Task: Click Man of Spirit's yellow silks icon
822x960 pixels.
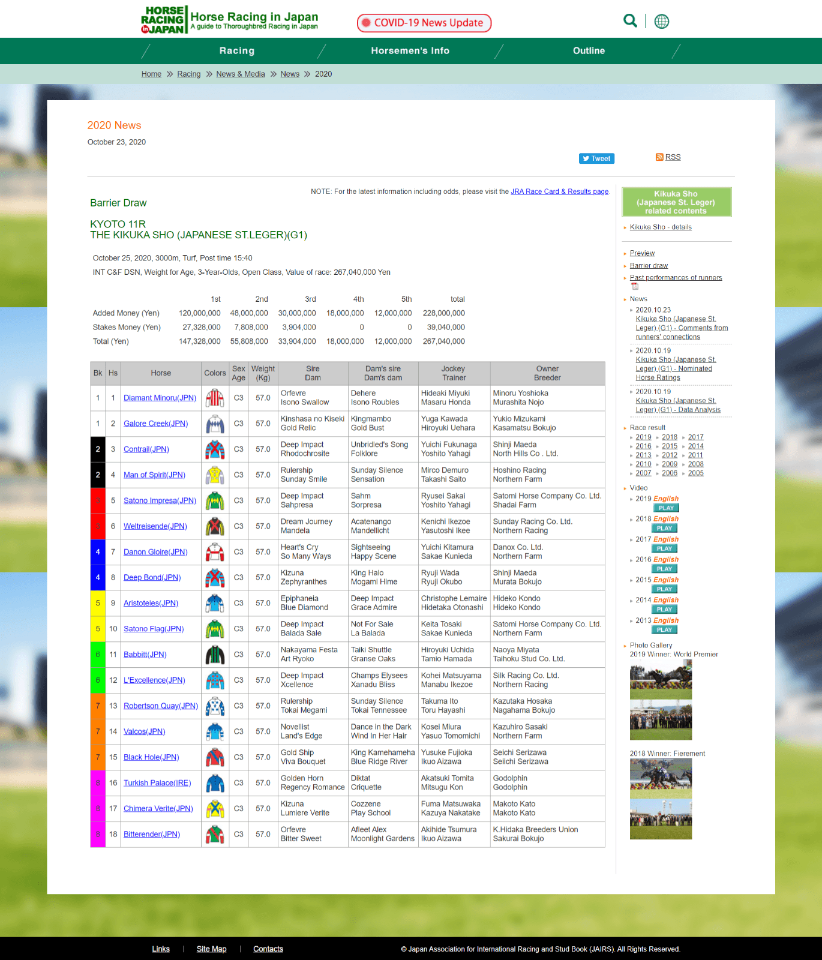Action: click(215, 475)
